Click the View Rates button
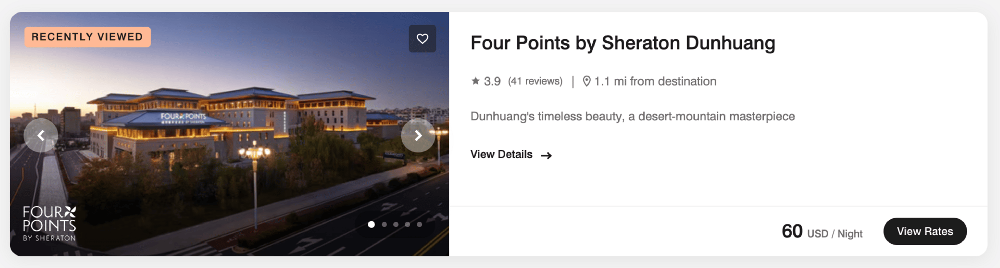The height and width of the screenshot is (268, 1000). (925, 231)
